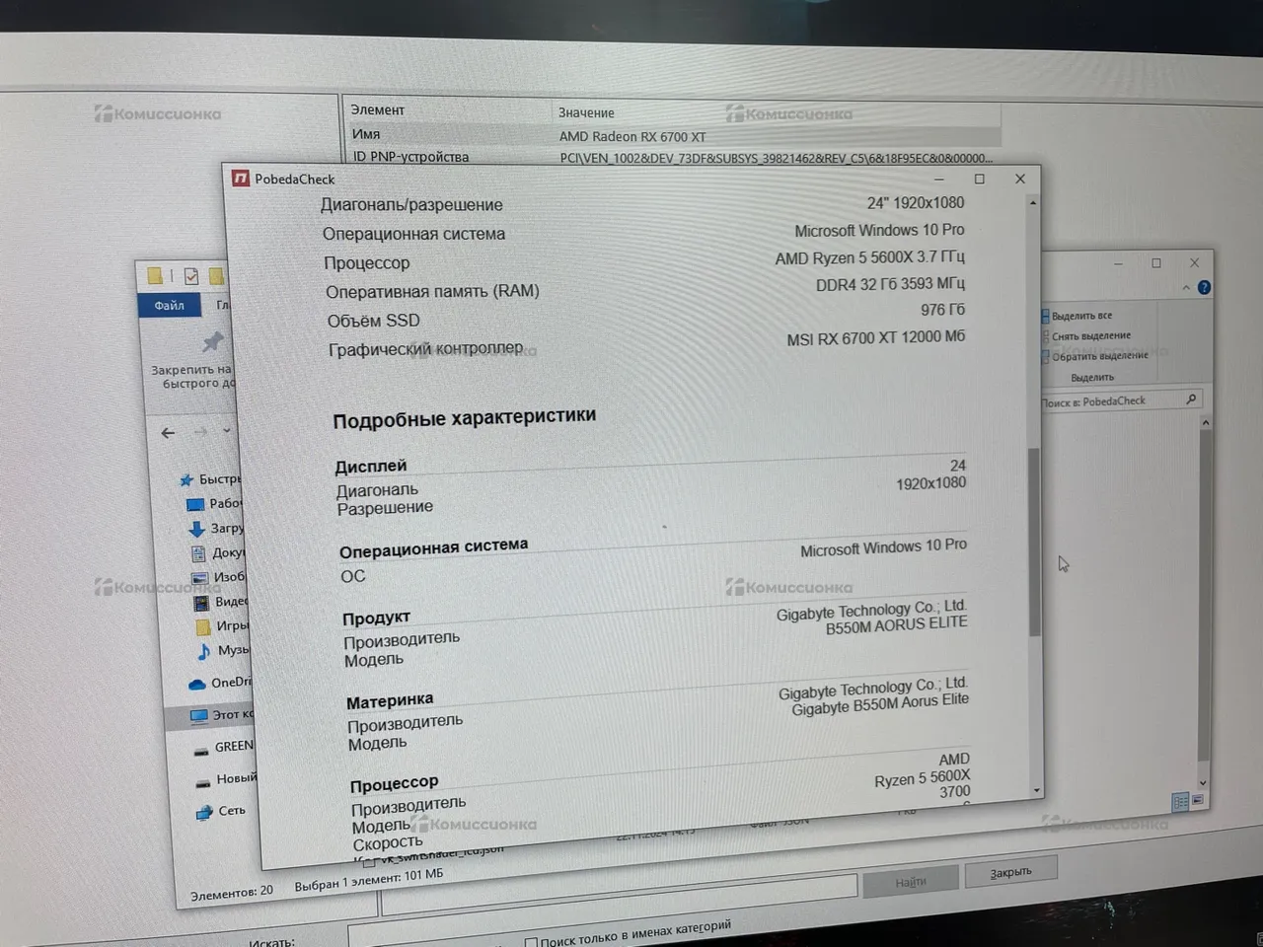Screen dimensions: 1263x947
Task: Click the Explorer back arrow
Action: (168, 433)
